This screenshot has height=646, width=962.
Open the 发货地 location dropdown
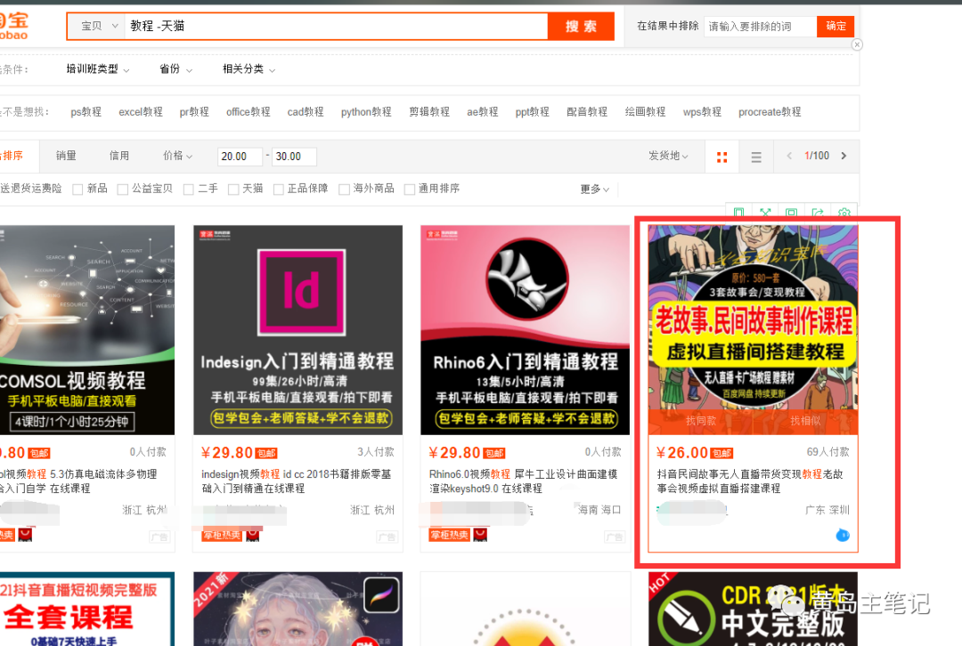(669, 157)
